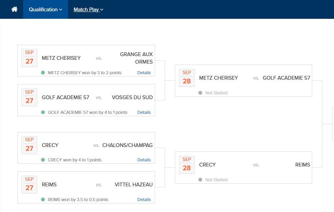The image size is (334, 212).
Task: Show Details for Reims vs Vittel Hazeau
Action: (144, 200)
